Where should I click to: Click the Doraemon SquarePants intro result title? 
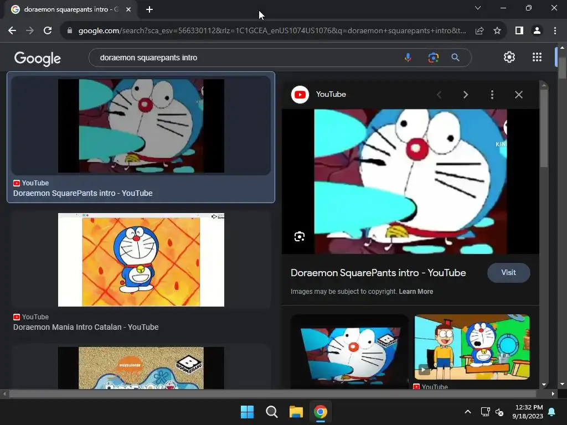click(83, 193)
